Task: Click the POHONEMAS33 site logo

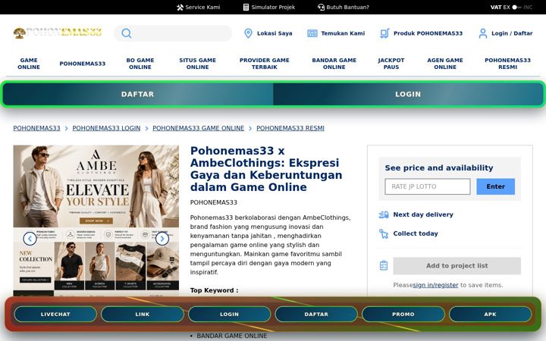Action: point(58,33)
